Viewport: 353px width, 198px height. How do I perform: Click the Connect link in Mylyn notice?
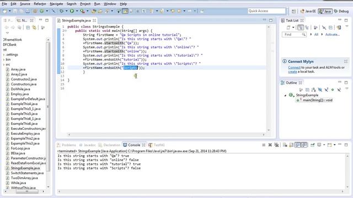pos(294,67)
